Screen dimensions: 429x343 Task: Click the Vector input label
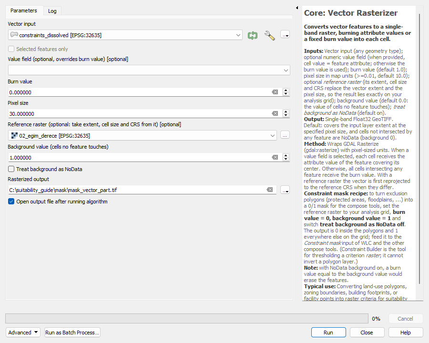point(22,24)
